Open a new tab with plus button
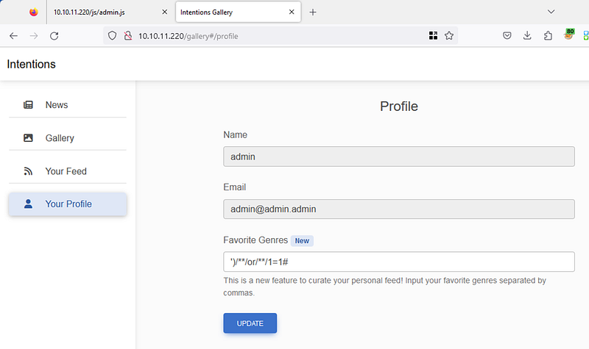Image resolution: width=589 pixels, height=349 pixels. tap(312, 12)
